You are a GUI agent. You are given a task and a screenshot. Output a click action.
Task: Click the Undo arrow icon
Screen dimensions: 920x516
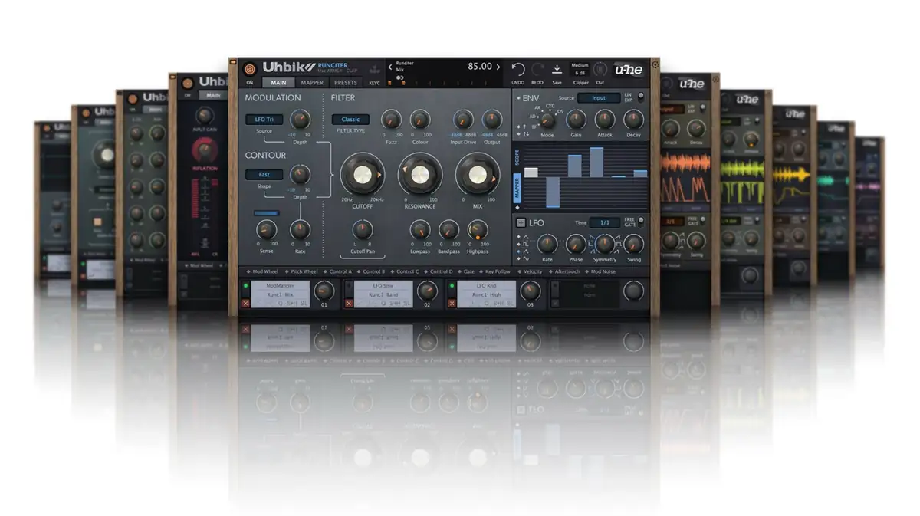pos(517,68)
